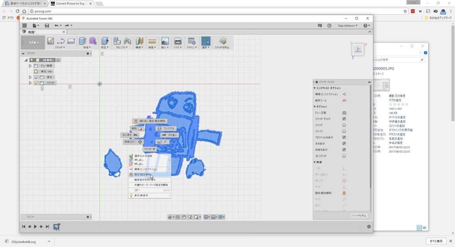The image size is (455, 247).
Task: Open the Job Status clock icon
Action: 329,25
